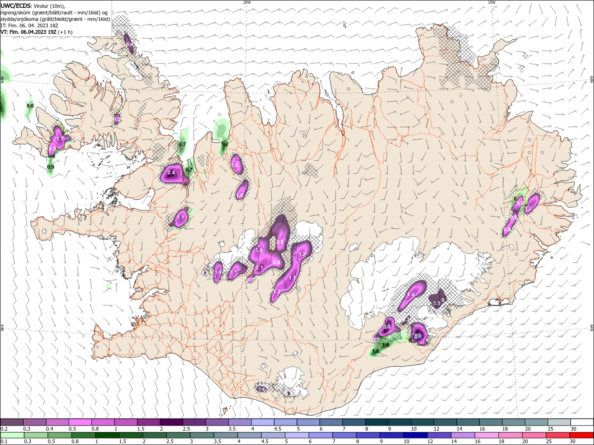
Task: Select the '2.1' precipitation value on the map
Action: pos(260,267)
